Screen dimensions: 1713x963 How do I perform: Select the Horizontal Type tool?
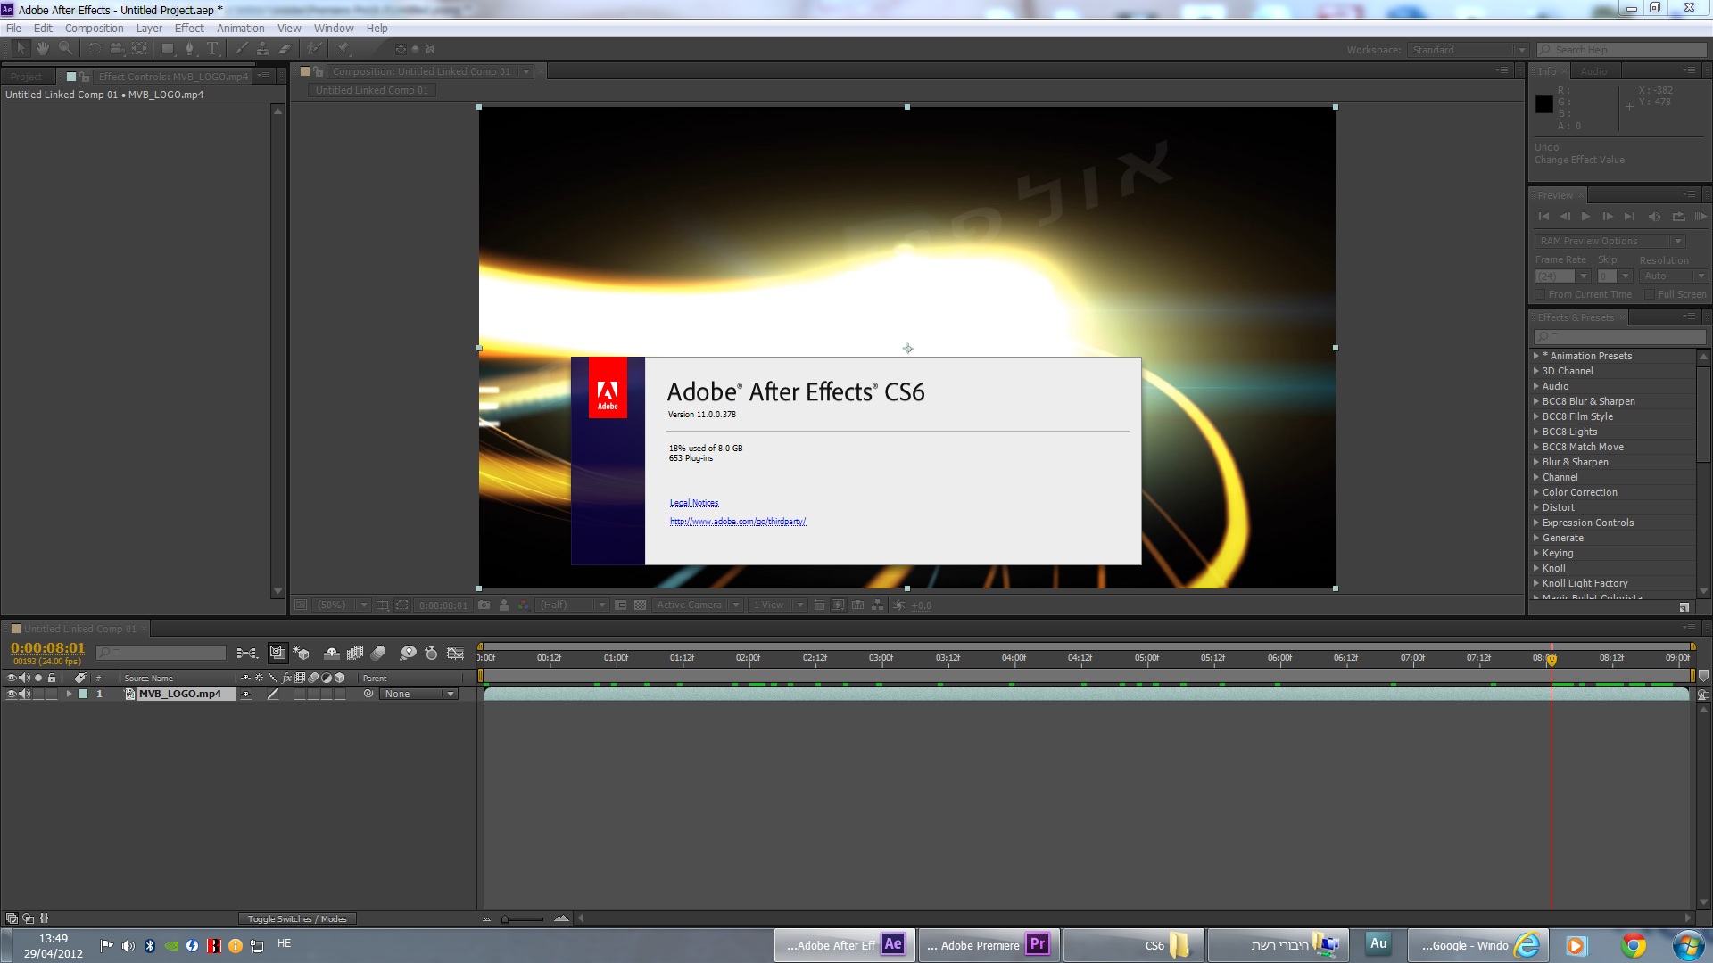point(212,49)
